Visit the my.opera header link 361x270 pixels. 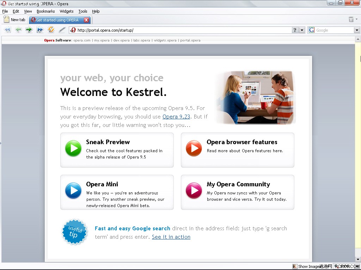pyautogui.click(x=102, y=40)
